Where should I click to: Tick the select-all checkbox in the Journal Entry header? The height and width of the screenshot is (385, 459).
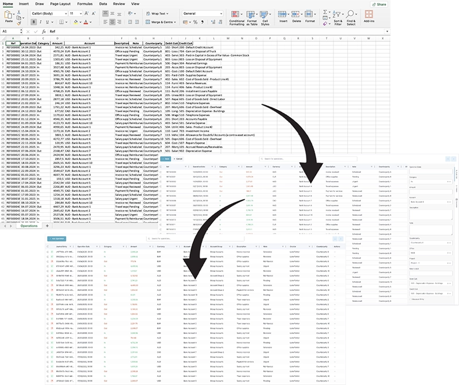(x=48, y=246)
